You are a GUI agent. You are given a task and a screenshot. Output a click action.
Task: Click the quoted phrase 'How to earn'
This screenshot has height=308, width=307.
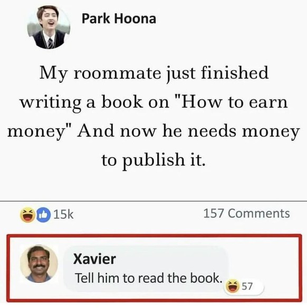click(x=235, y=102)
